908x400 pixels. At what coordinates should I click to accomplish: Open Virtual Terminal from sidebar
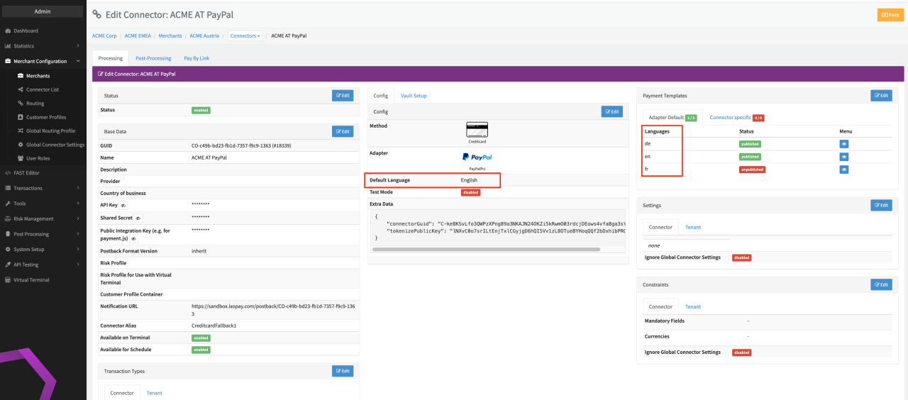[x=32, y=279]
